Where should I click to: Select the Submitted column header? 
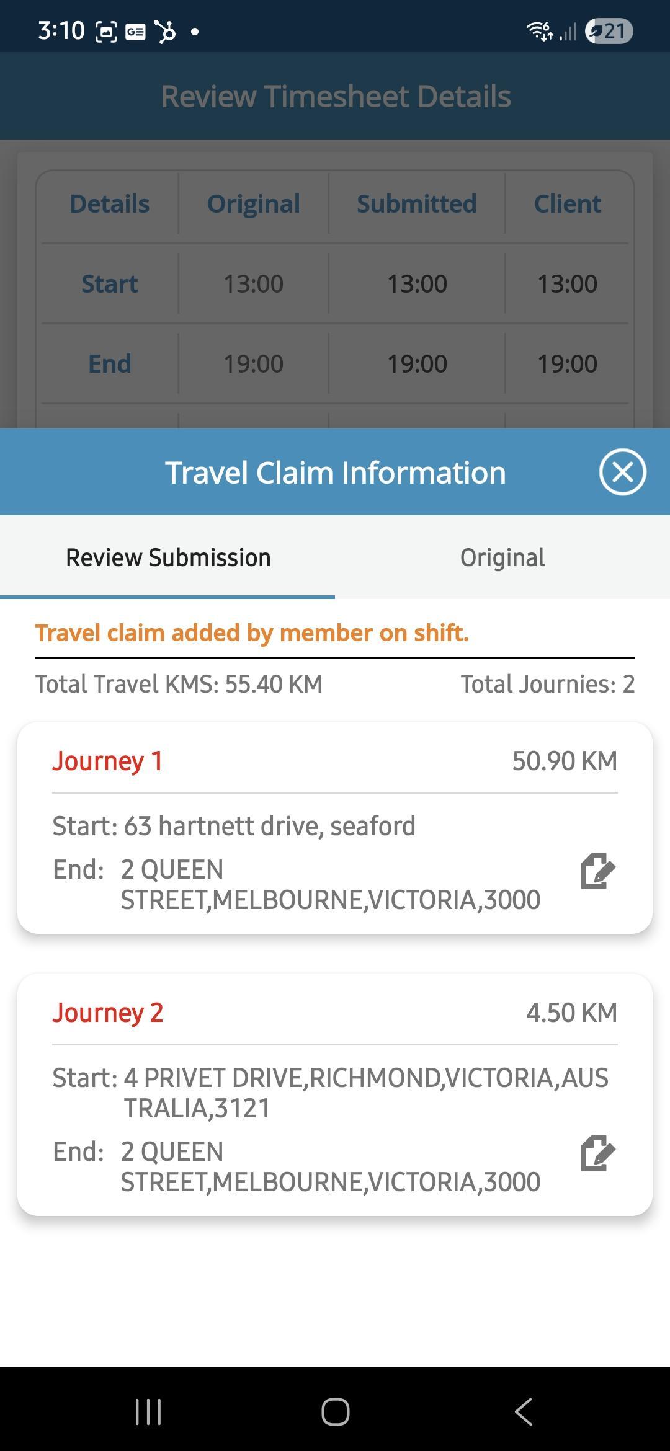pos(416,204)
